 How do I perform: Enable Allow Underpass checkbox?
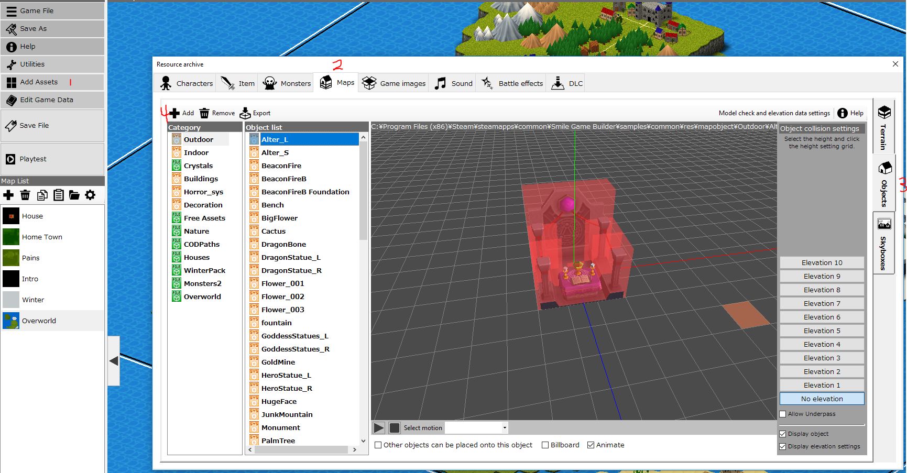click(x=783, y=414)
